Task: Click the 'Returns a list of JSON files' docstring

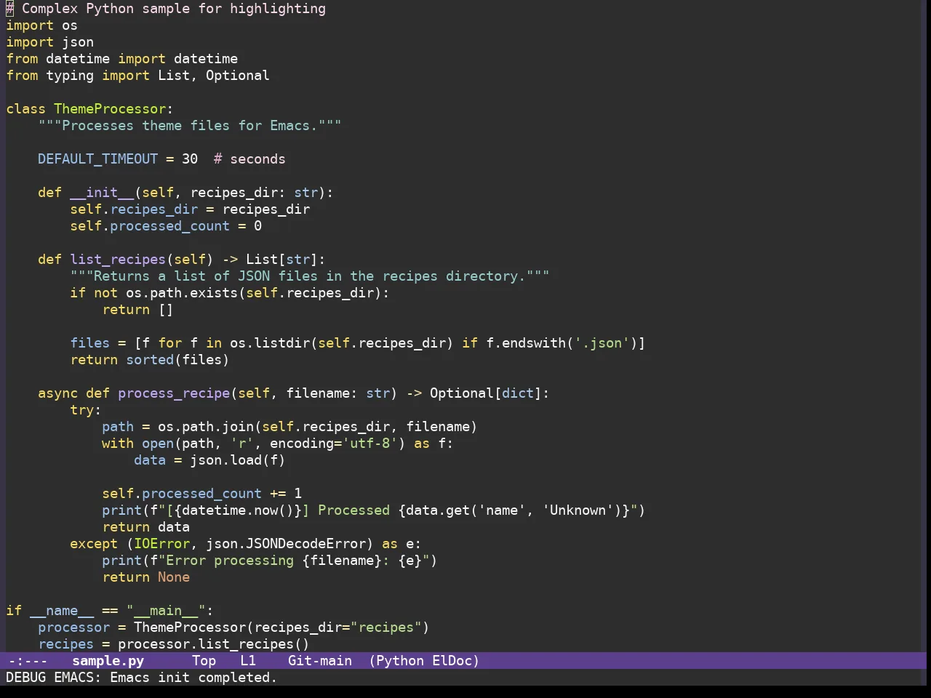Action: pos(310,276)
